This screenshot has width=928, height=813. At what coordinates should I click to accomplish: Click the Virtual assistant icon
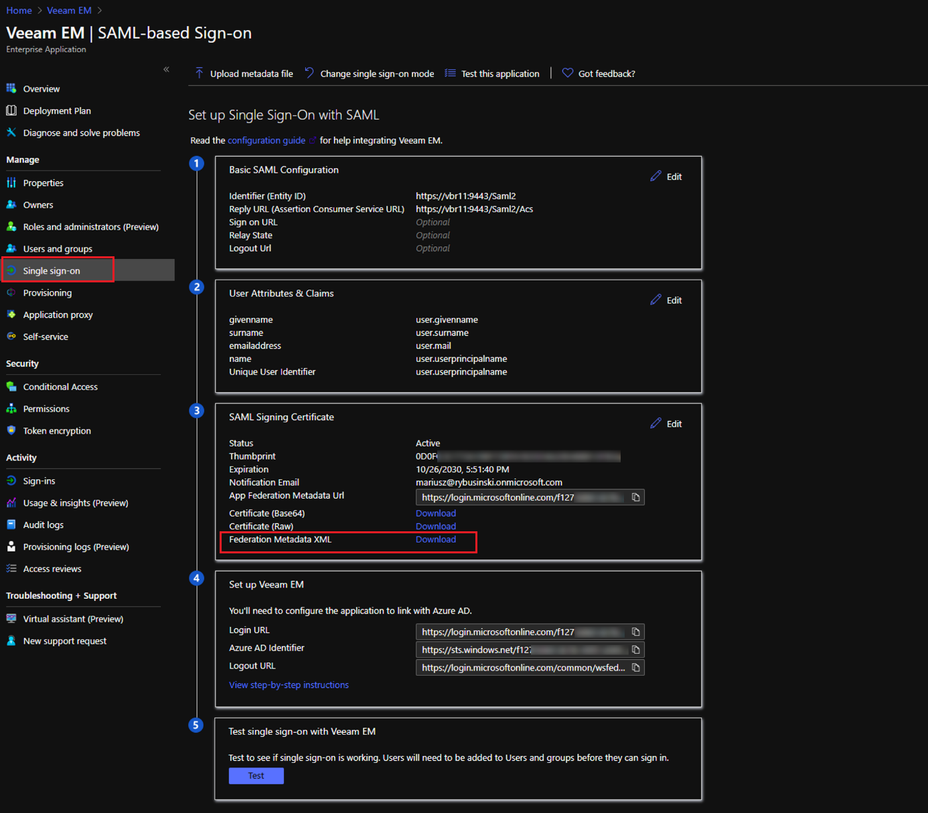[x=11, y=619]
